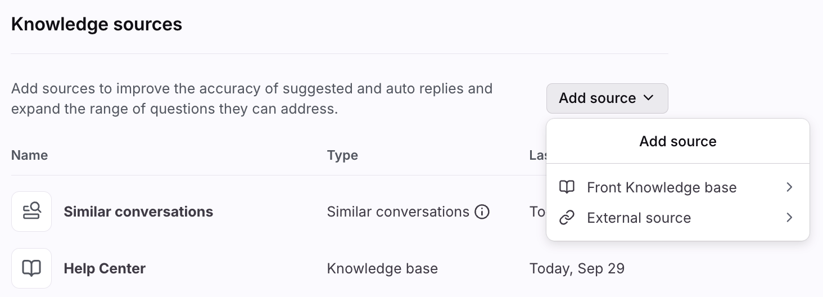This screenshot has height=297, width=823.
Task: Click the info icon beside Similar conversations type
Action: (x=482, y=211)
